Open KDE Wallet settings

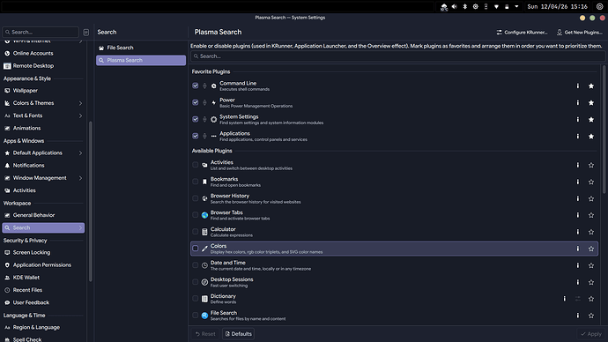43,278
